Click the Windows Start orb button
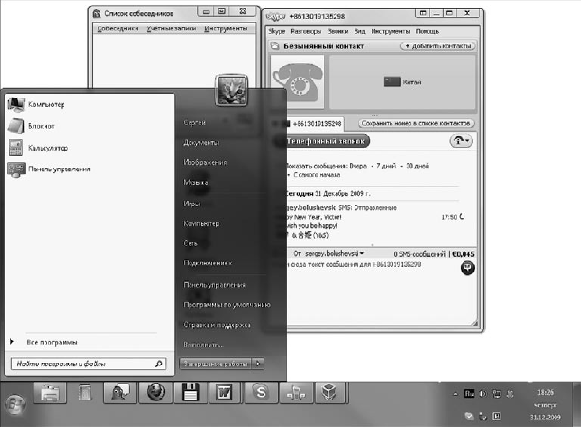Screen dimensions: 582x427 coord(16,404)
